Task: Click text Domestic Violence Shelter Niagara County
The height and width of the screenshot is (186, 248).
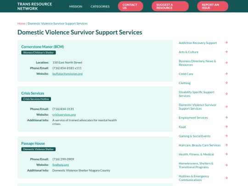Action: (x=81, y=170)
